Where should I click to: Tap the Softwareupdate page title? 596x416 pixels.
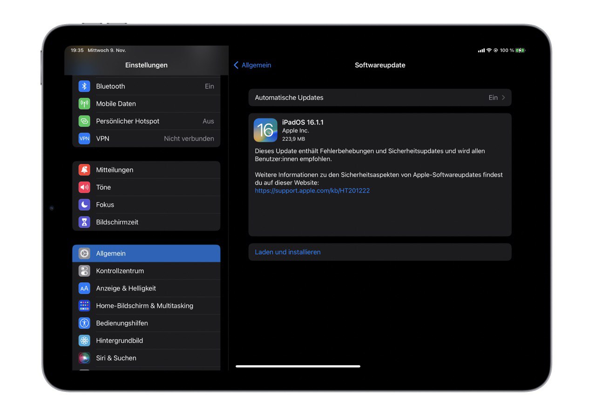[380, 65]
